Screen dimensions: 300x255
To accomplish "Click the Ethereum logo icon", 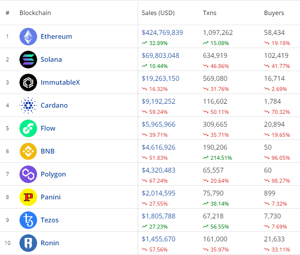I will 28,37.
